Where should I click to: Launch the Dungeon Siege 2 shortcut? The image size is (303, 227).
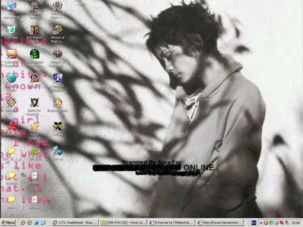pos(34,5)
